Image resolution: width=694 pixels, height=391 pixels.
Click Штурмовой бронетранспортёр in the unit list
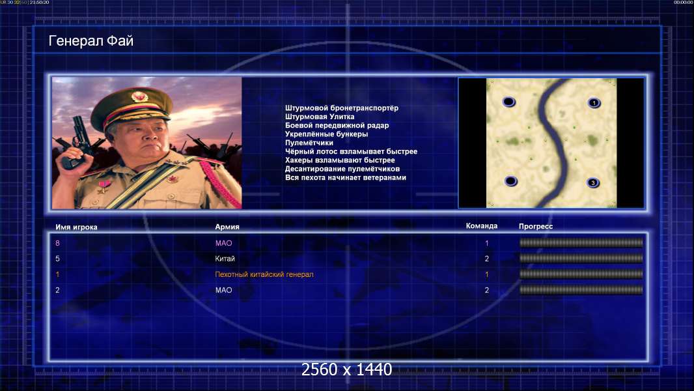click(342, 108)
